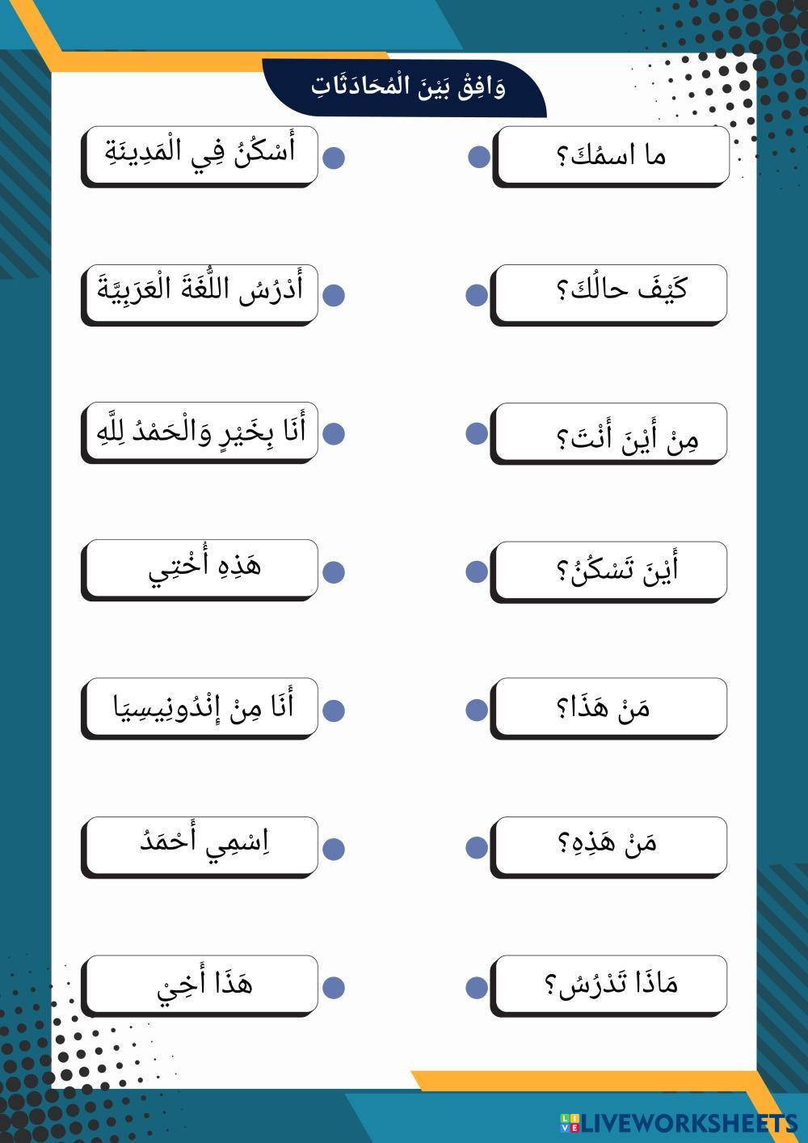
Task: Select the dot next to «ماذا تدرس؟»
Action: click(477, 987)
